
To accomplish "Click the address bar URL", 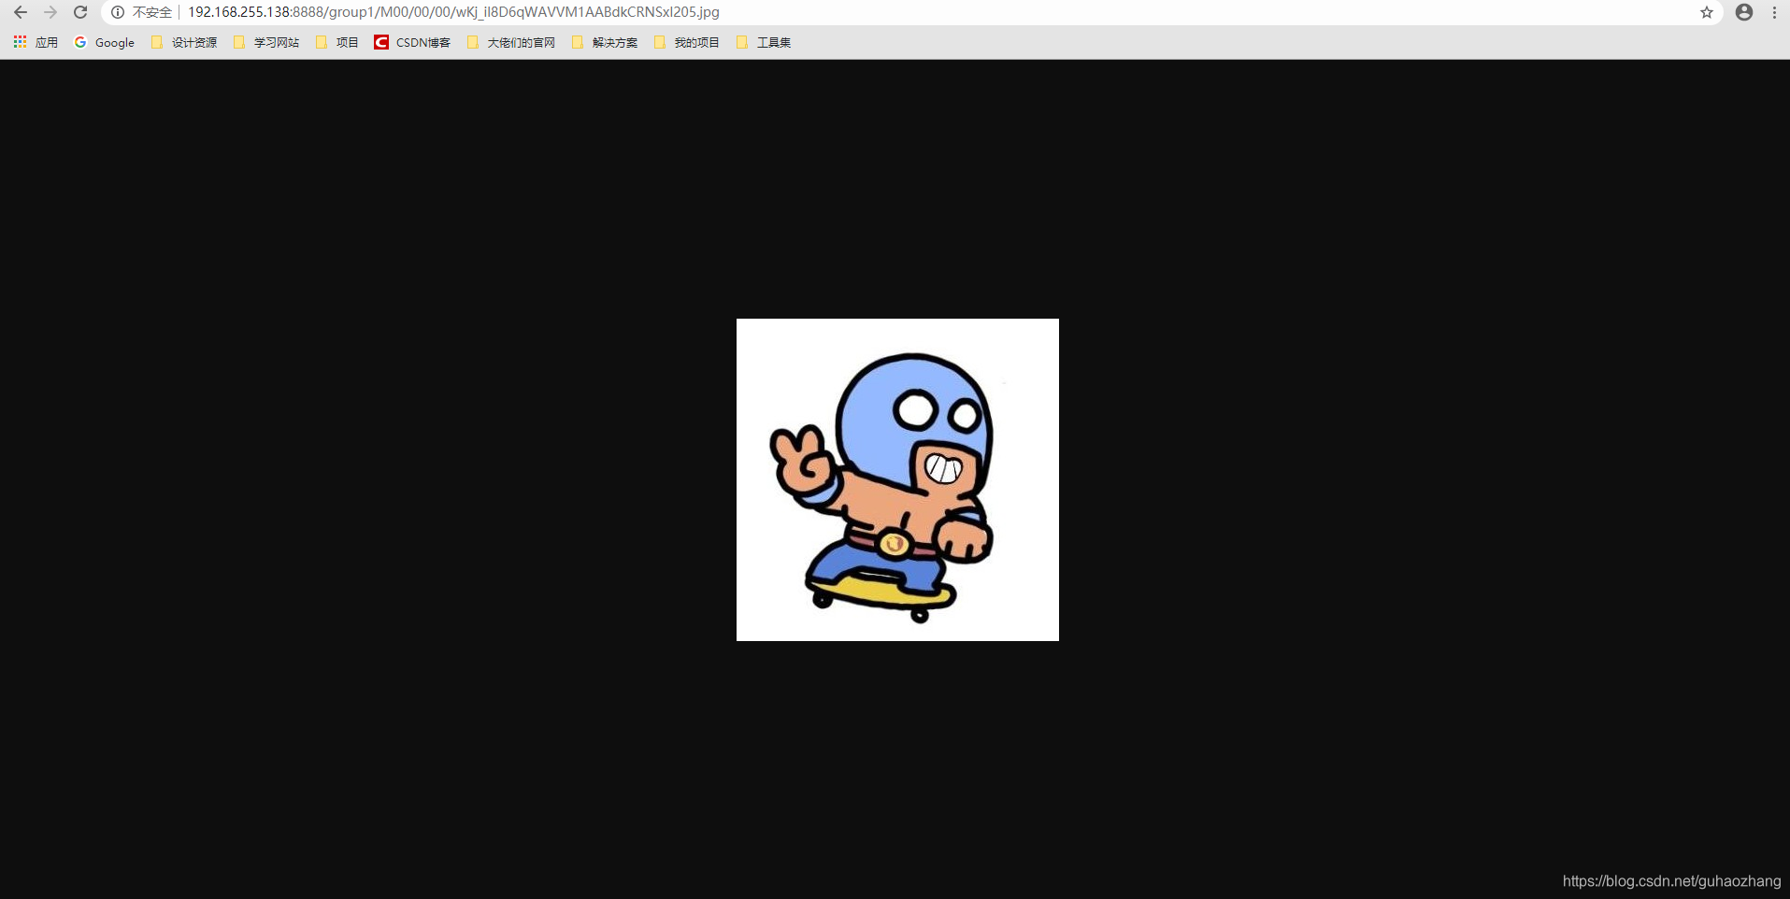I will 453,12.
